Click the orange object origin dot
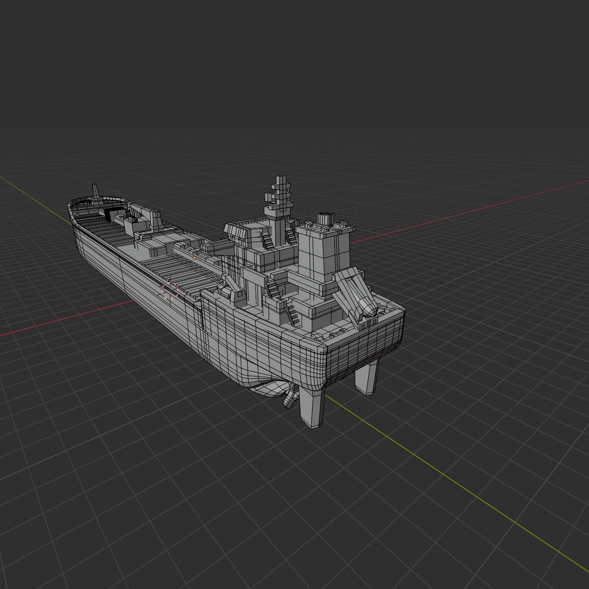The width and height of the screenshot is (589, 589). [194, 258]
